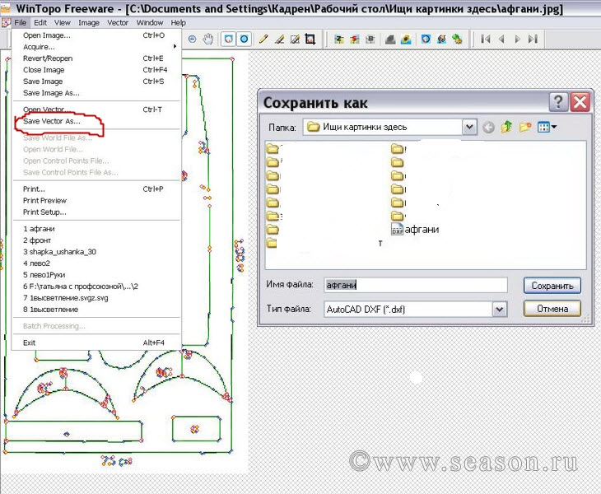601x494 pixels.
Task: Select the crop tool in toolbar
Action: [310, 39]
